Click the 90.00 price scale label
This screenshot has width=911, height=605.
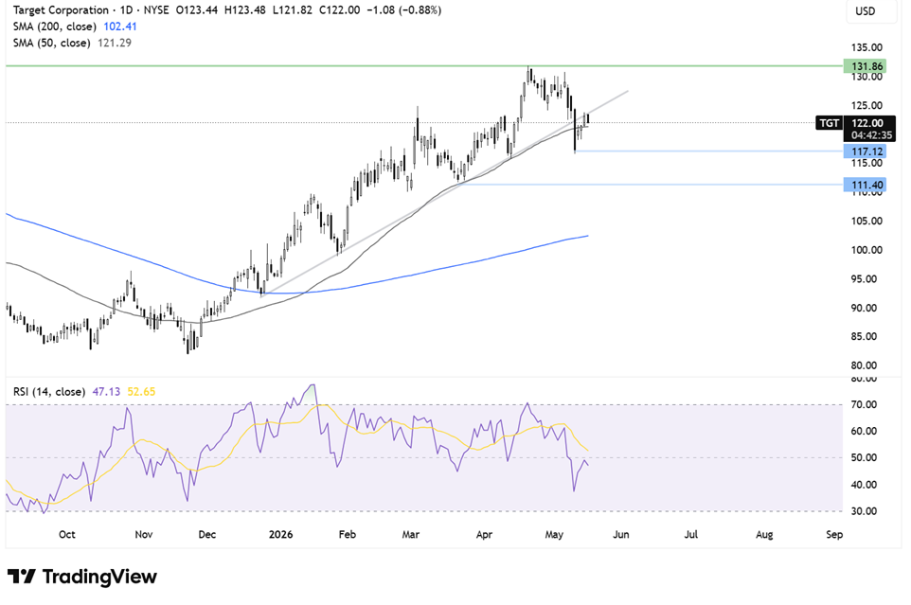pos(864,309)
